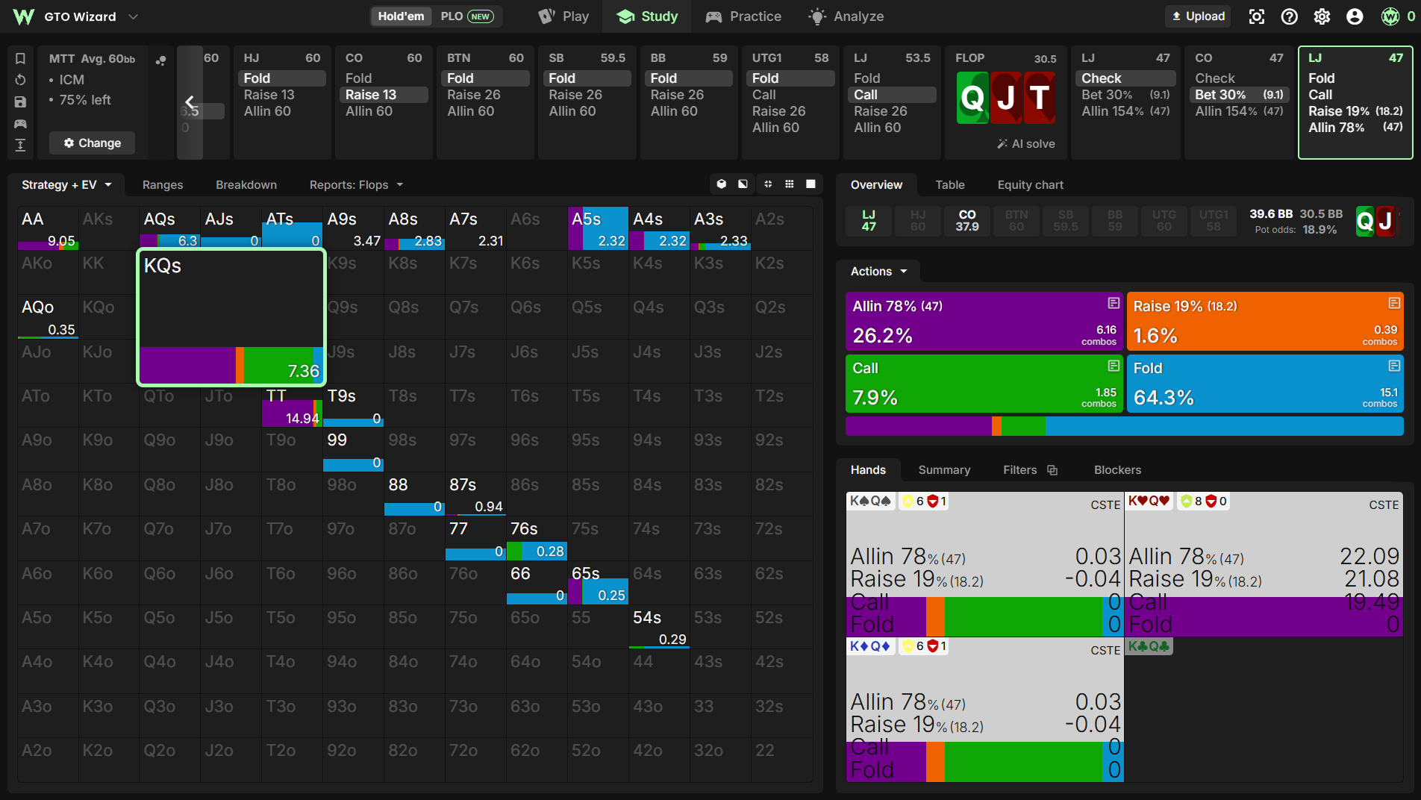This screenshot has width=1421, height=800.
Task: Switch game type to PLO
Action: point(466,16)
